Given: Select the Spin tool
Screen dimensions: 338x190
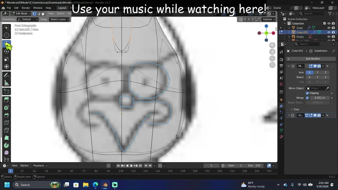Looking at the screenshot, I should (7, 145).
